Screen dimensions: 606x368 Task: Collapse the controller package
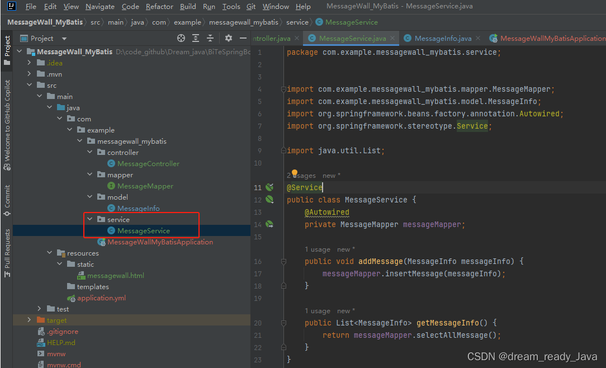point(89,152)
